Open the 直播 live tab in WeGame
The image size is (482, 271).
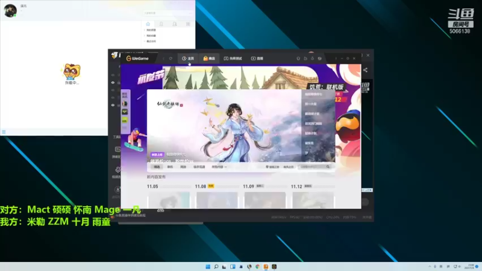pyautogui.click(x=257, y=58)
